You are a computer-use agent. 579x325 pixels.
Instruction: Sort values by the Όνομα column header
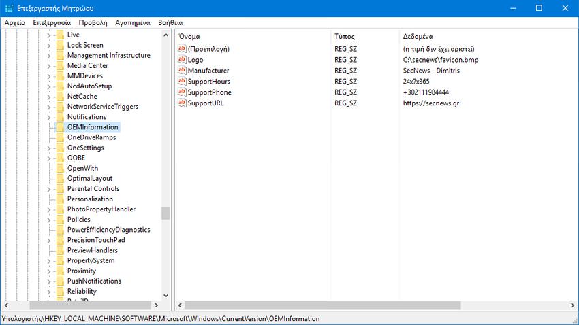click(x=253, y=36)
